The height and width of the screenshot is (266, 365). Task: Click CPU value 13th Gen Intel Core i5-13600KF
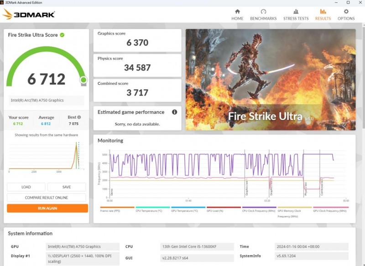click(197, 246)
